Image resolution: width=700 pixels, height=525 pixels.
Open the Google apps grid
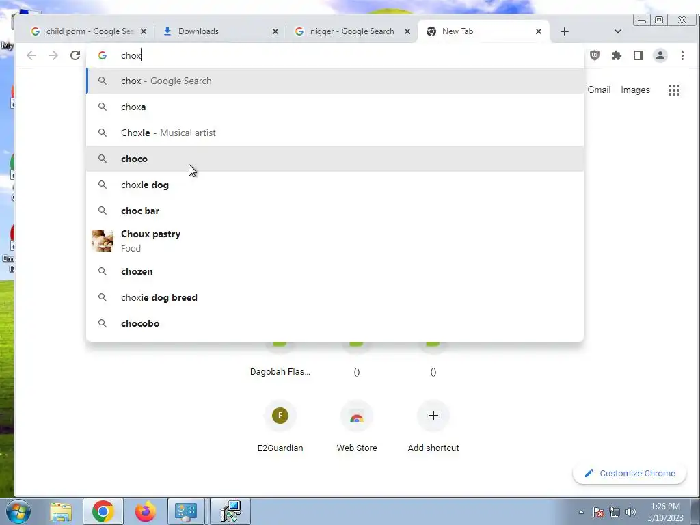(673, 90)
